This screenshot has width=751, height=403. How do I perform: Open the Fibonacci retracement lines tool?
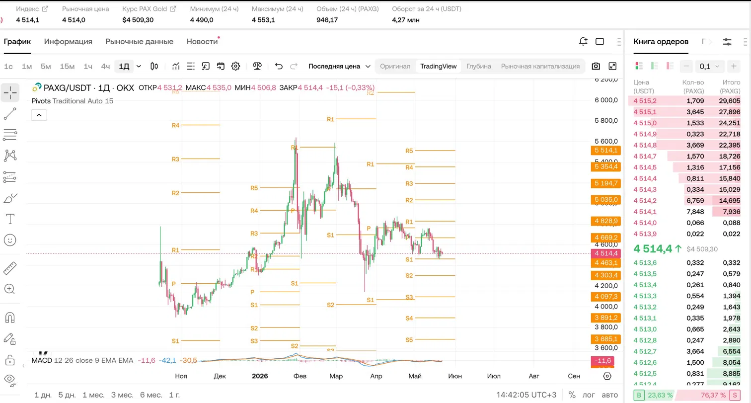(10, 134)
